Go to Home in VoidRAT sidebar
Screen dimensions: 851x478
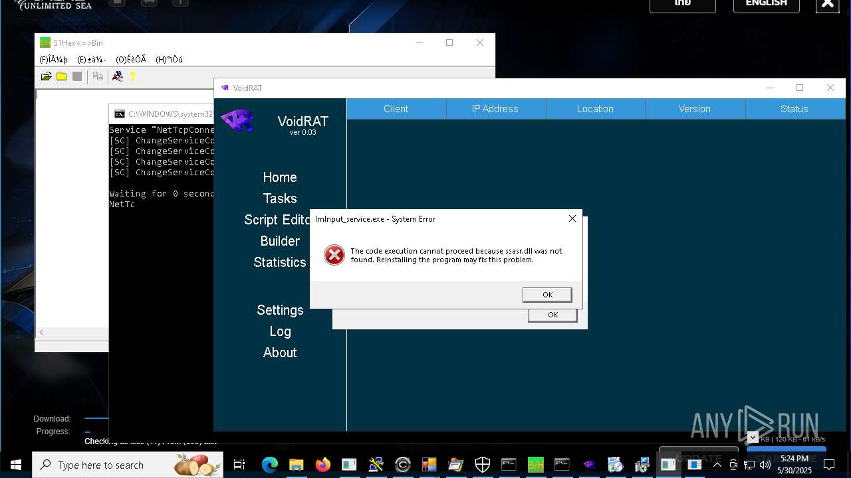point(280,177)
